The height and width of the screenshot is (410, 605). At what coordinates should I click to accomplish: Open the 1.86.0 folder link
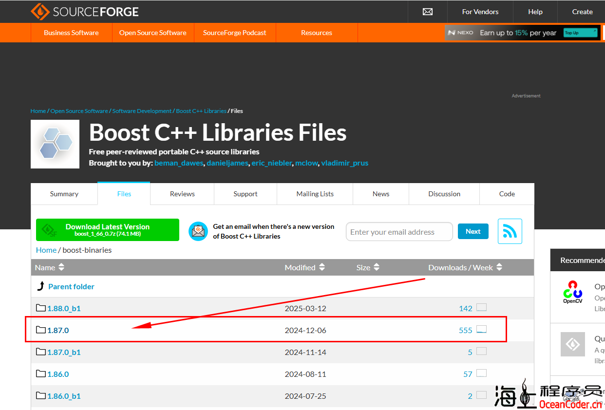[58, 374]
